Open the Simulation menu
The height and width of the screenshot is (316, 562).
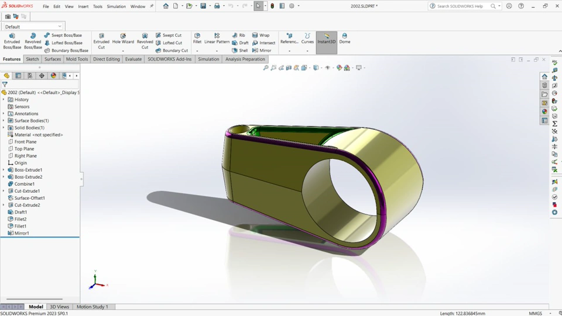coord(116,6)
